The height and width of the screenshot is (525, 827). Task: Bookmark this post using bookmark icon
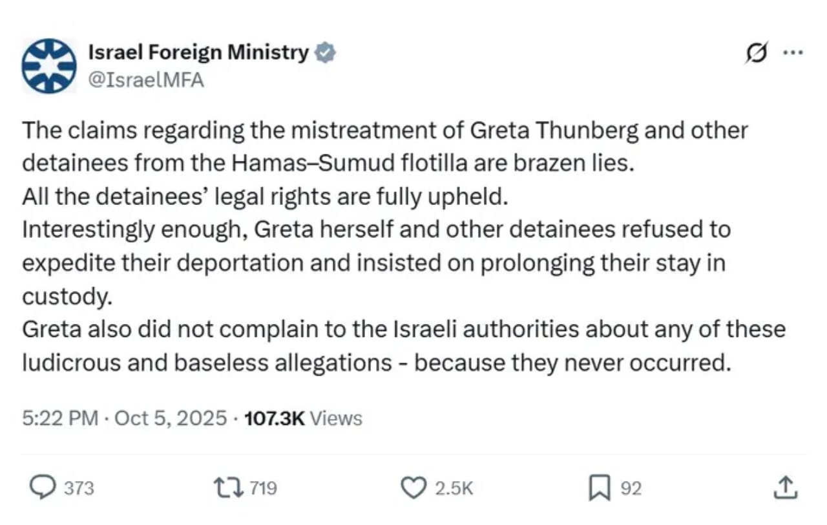click(599, 487)
